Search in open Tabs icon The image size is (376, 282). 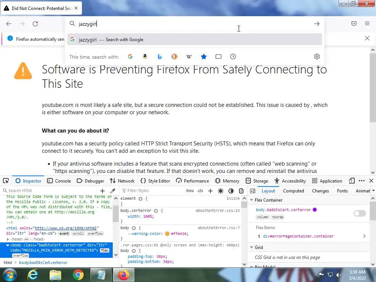pyautogui.click(x=218, y=57)
